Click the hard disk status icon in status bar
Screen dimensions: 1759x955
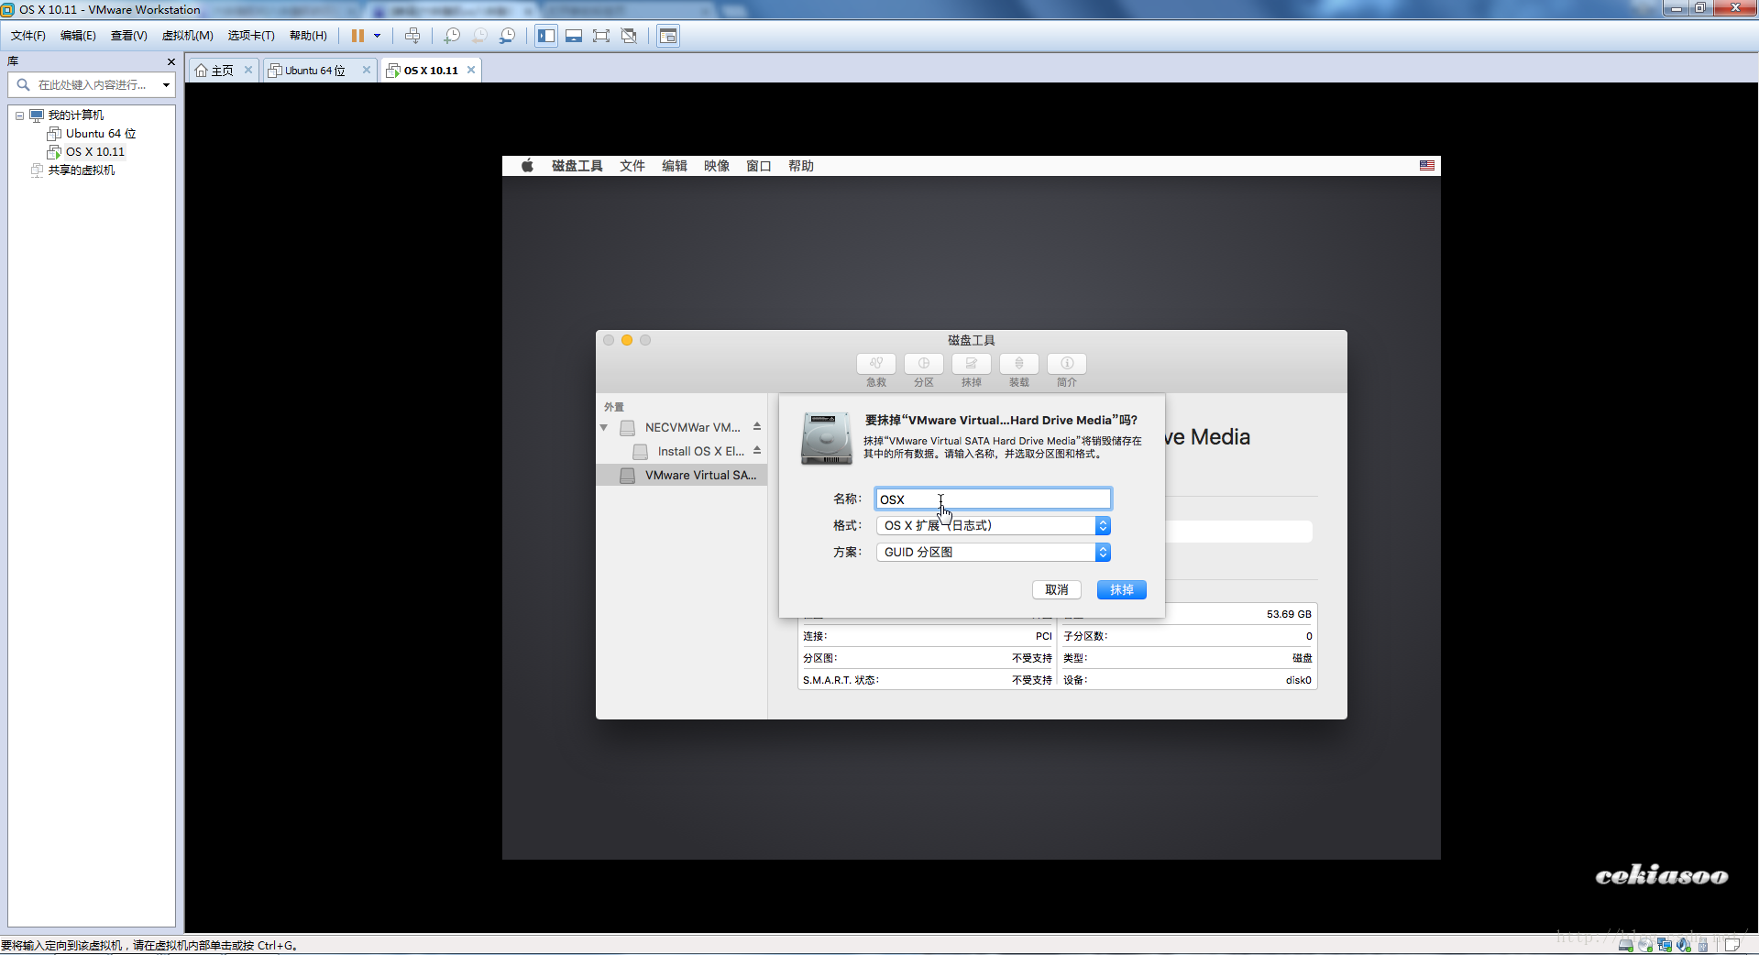[x=1625, y=945]
